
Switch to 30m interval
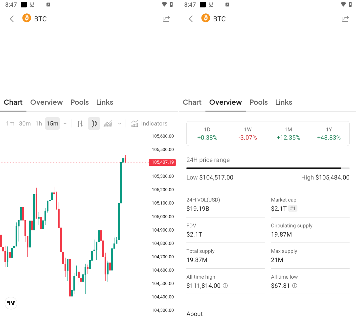point(25,123)
